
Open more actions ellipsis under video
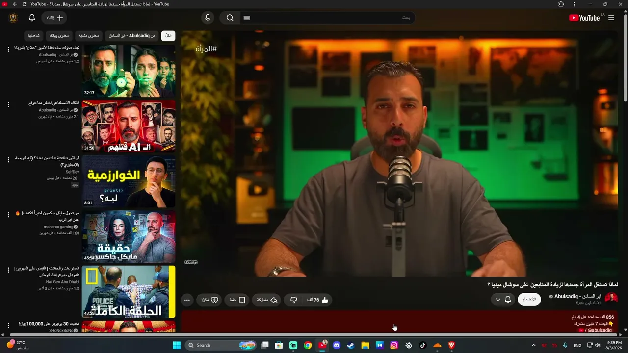187,300
